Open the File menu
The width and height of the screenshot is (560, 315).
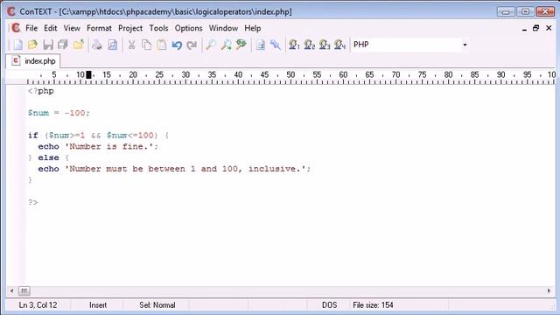pos(31,28)
